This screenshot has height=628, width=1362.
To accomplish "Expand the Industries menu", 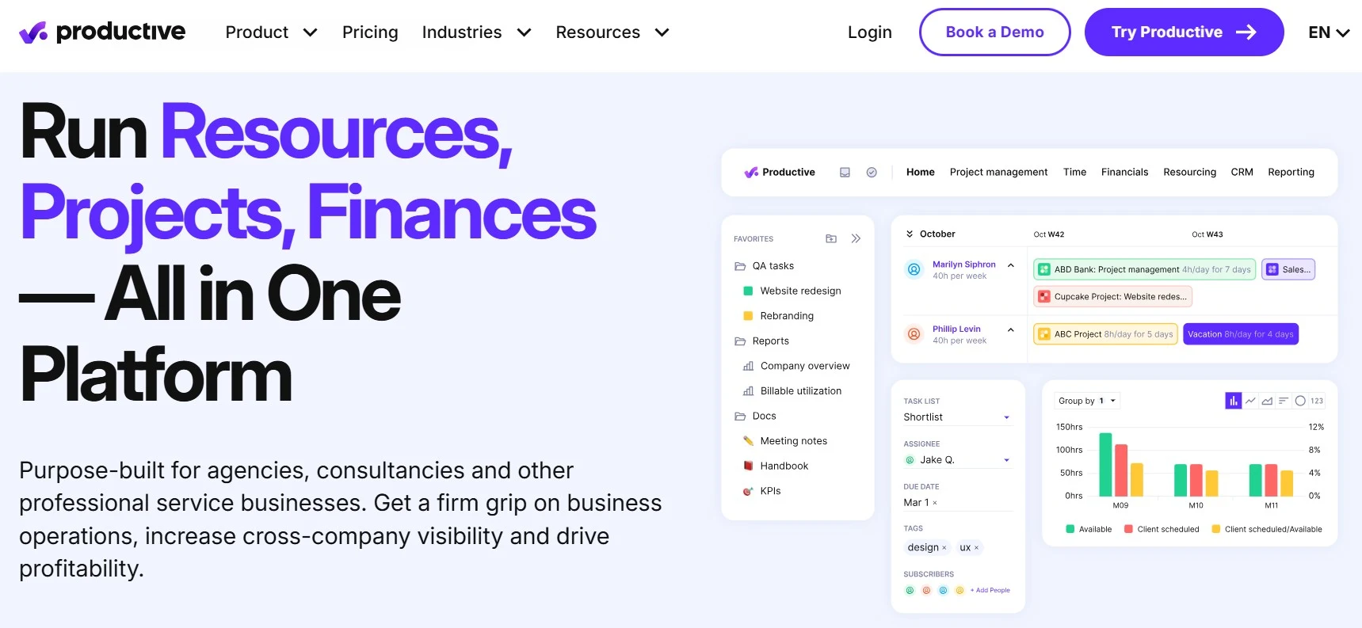I will 524,32.
